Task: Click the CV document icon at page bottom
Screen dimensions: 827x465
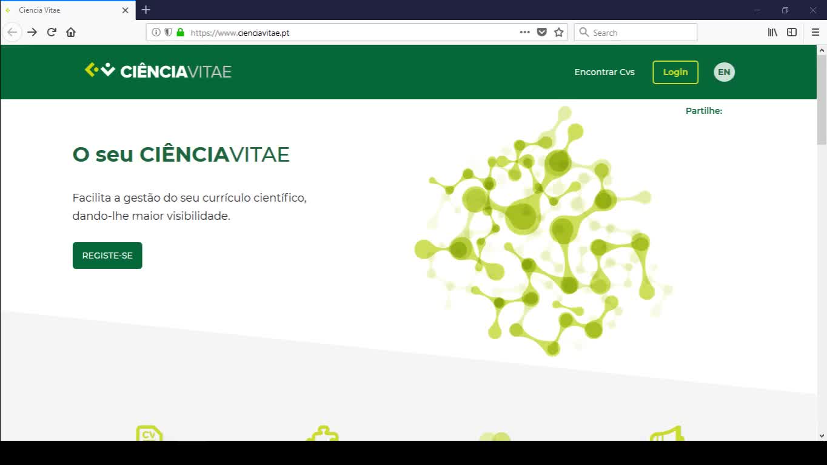Action: pos(149,433)
